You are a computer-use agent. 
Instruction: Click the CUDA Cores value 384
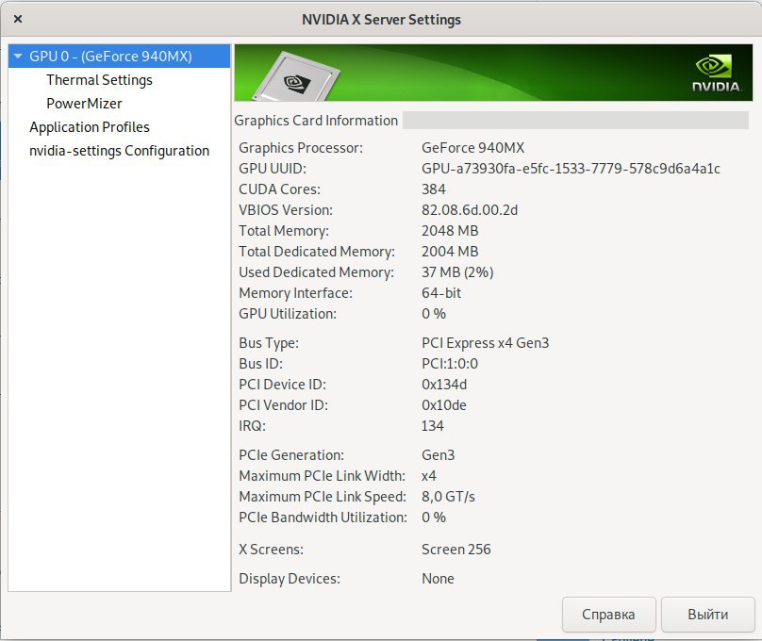tap(434, 189)
